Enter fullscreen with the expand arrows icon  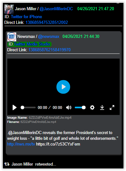tap(112, 108)
